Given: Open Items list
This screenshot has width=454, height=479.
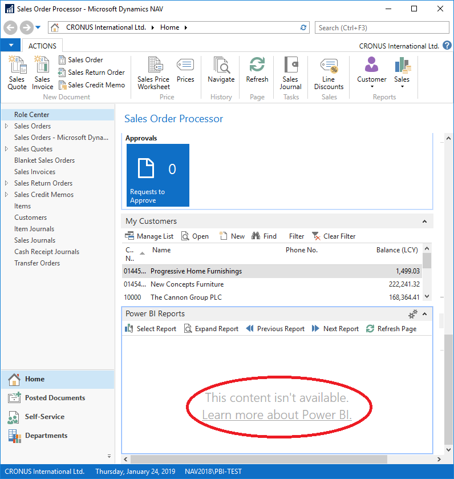Looking at the screenshot, I should [x=23, y=206].
